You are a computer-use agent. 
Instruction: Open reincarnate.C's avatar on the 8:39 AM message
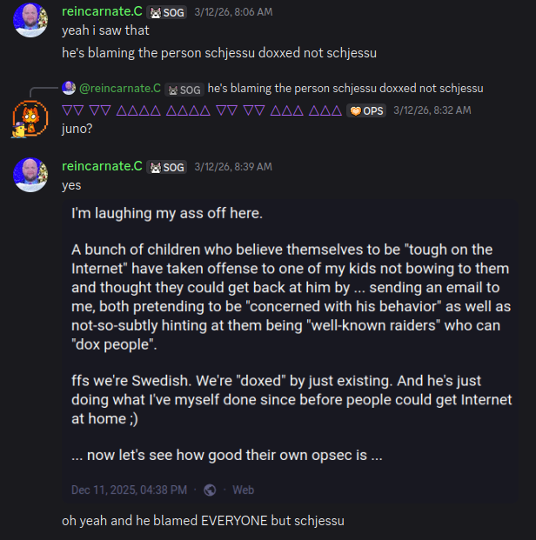(30, 175)
